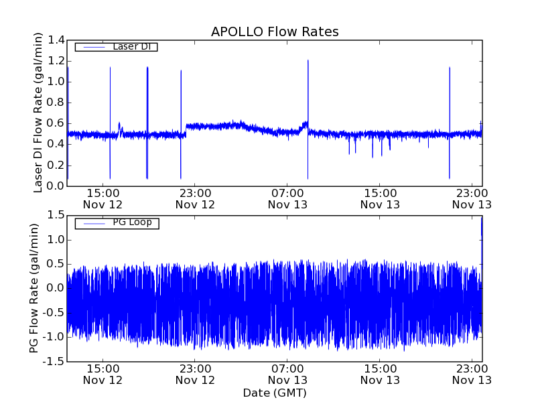536x402 pixels.
Task: Select the 0.0 tick on Laser DI axis
Action: (56, 186)
